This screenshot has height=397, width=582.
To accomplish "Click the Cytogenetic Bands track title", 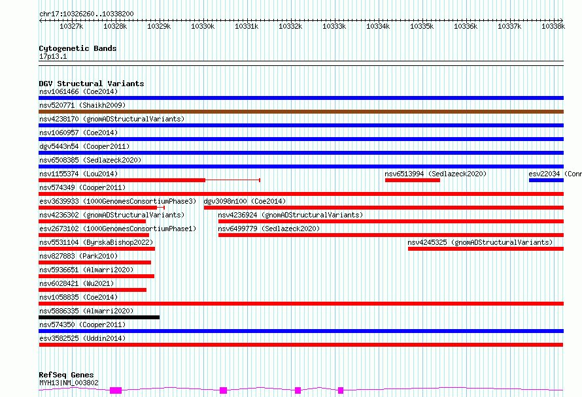I will [78, 48].
